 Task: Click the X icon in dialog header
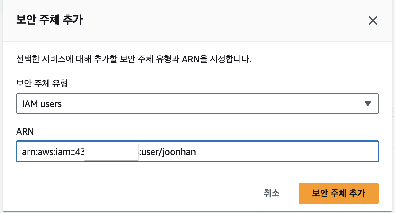pos(373,21)
